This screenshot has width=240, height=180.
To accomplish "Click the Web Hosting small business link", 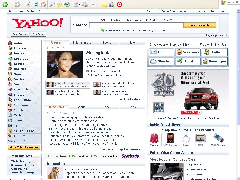I will point(21,161).
